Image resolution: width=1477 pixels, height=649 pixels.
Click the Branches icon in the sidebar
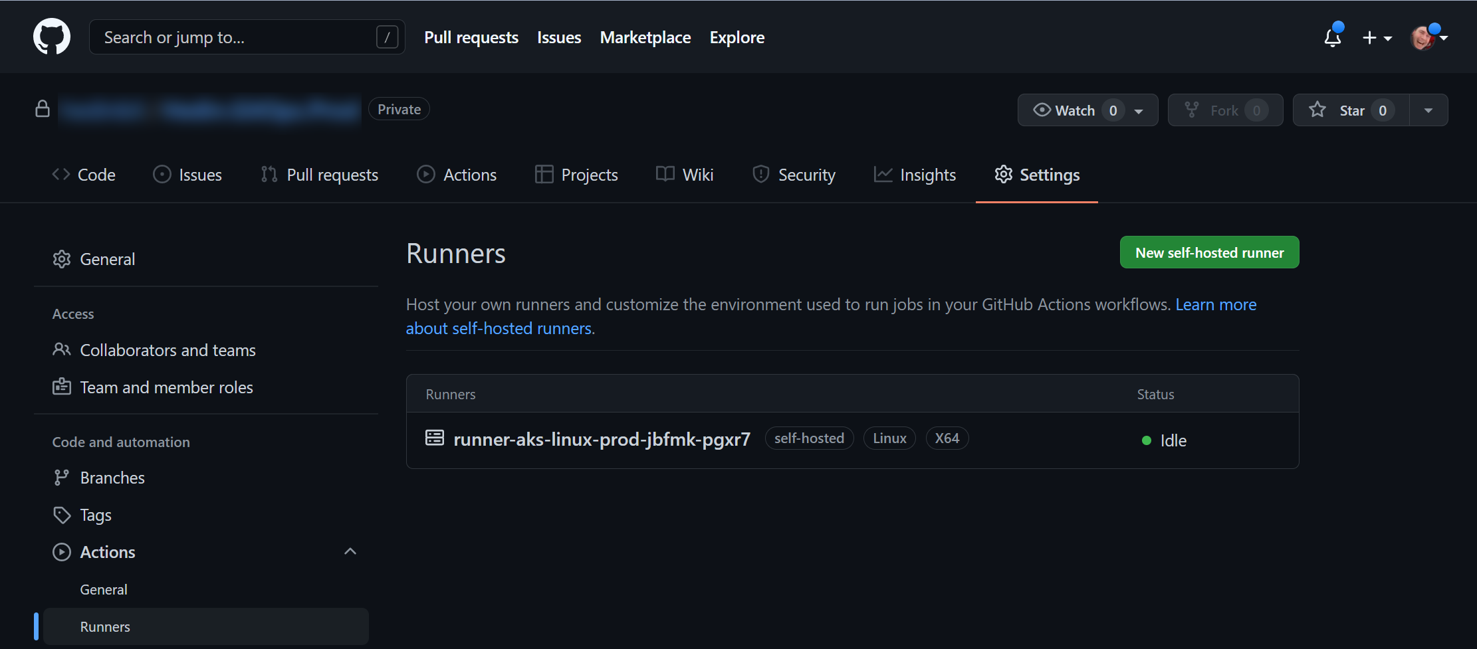62,478
